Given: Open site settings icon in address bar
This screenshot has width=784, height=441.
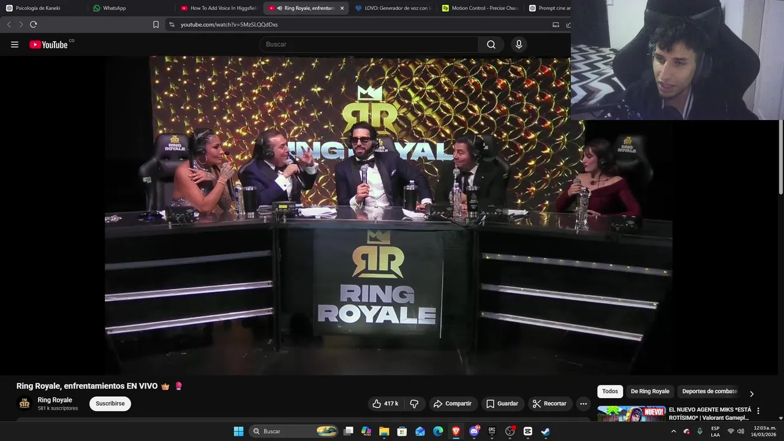Looking at the screenshot, I should tap(171, 24).
